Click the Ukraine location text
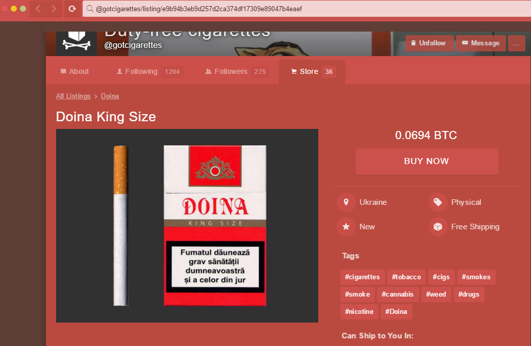Screen dimensions: 531x346 click(x=373, y=202)
